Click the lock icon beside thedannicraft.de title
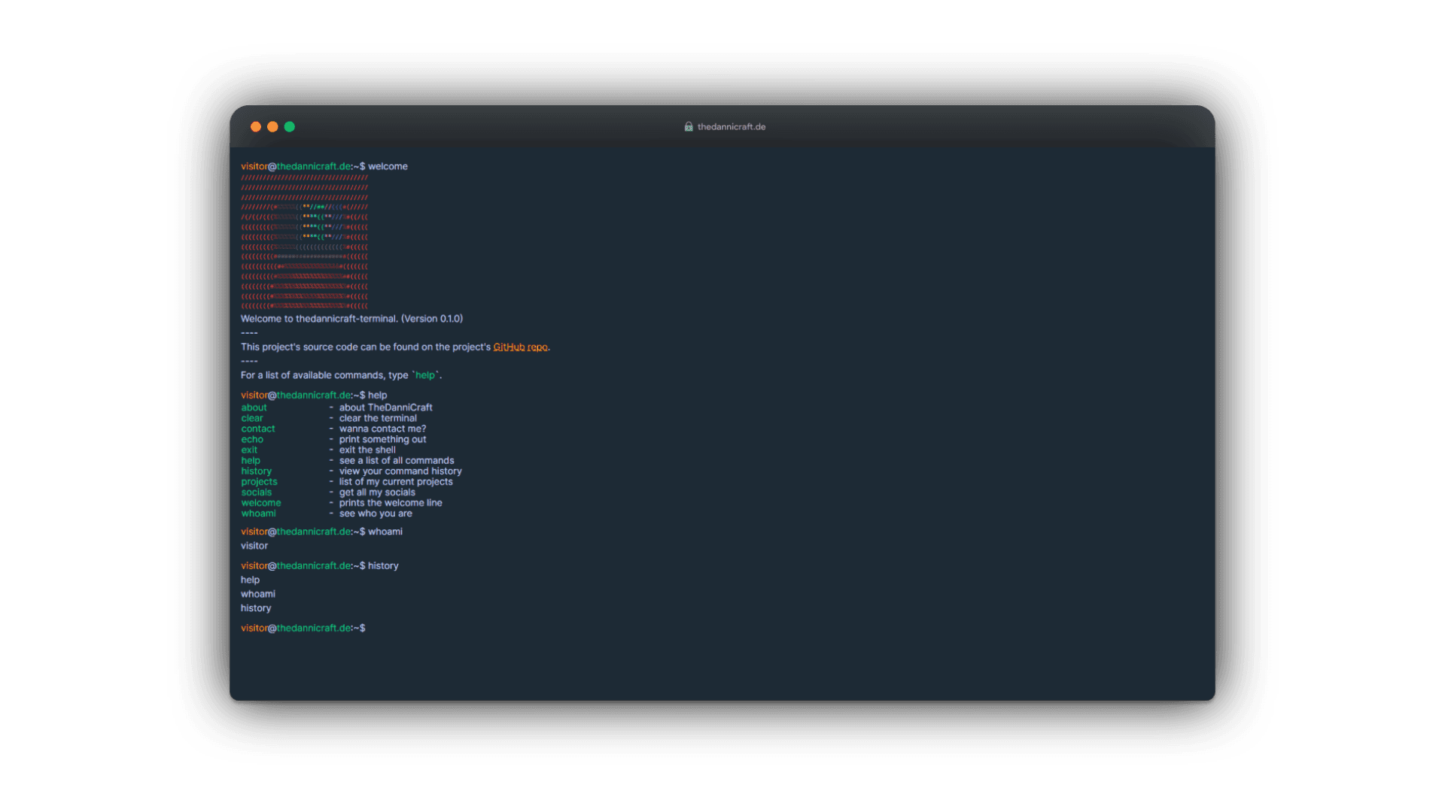The height and width of the screenshot is (812, 1445). [688, 126]
